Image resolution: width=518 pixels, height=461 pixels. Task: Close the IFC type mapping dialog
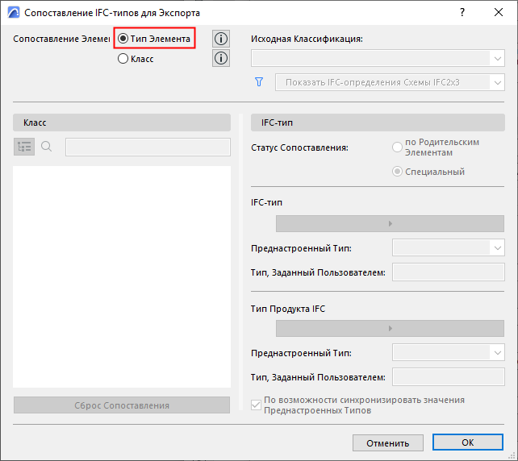pos(499,13)
